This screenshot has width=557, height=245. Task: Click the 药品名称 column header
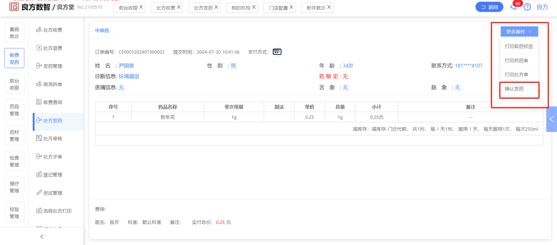click(x=168, y=107)
